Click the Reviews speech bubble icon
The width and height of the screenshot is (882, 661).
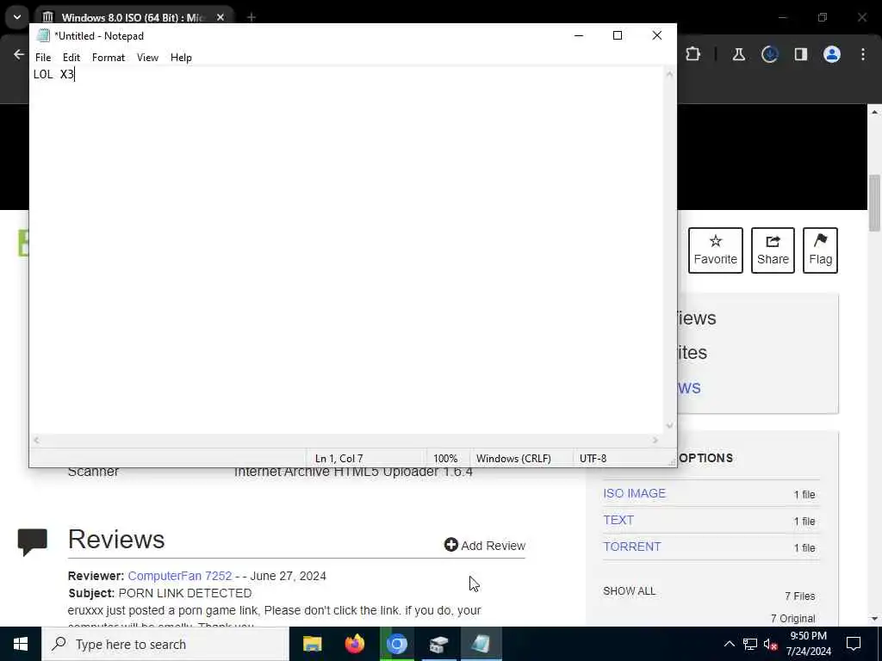[32, 542]
